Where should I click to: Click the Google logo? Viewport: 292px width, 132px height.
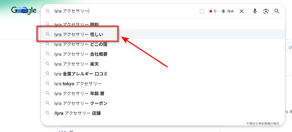click(24, 11)
